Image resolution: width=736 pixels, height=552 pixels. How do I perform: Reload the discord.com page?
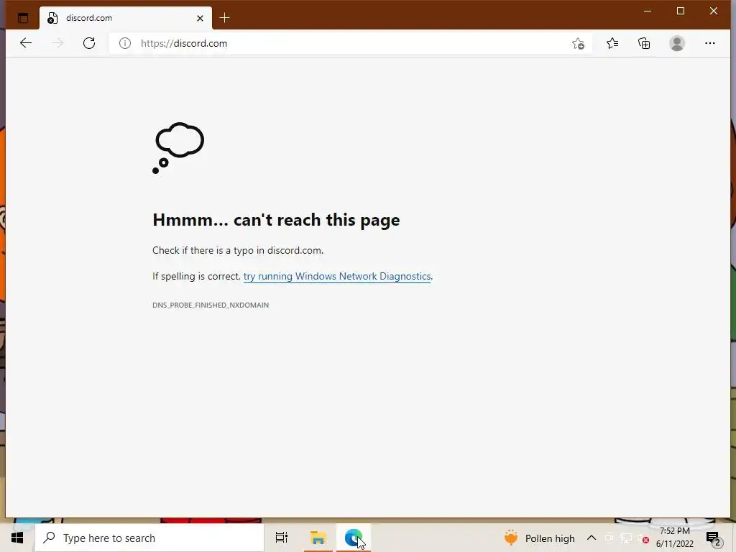pyautogui.click(x=89, y=43)
